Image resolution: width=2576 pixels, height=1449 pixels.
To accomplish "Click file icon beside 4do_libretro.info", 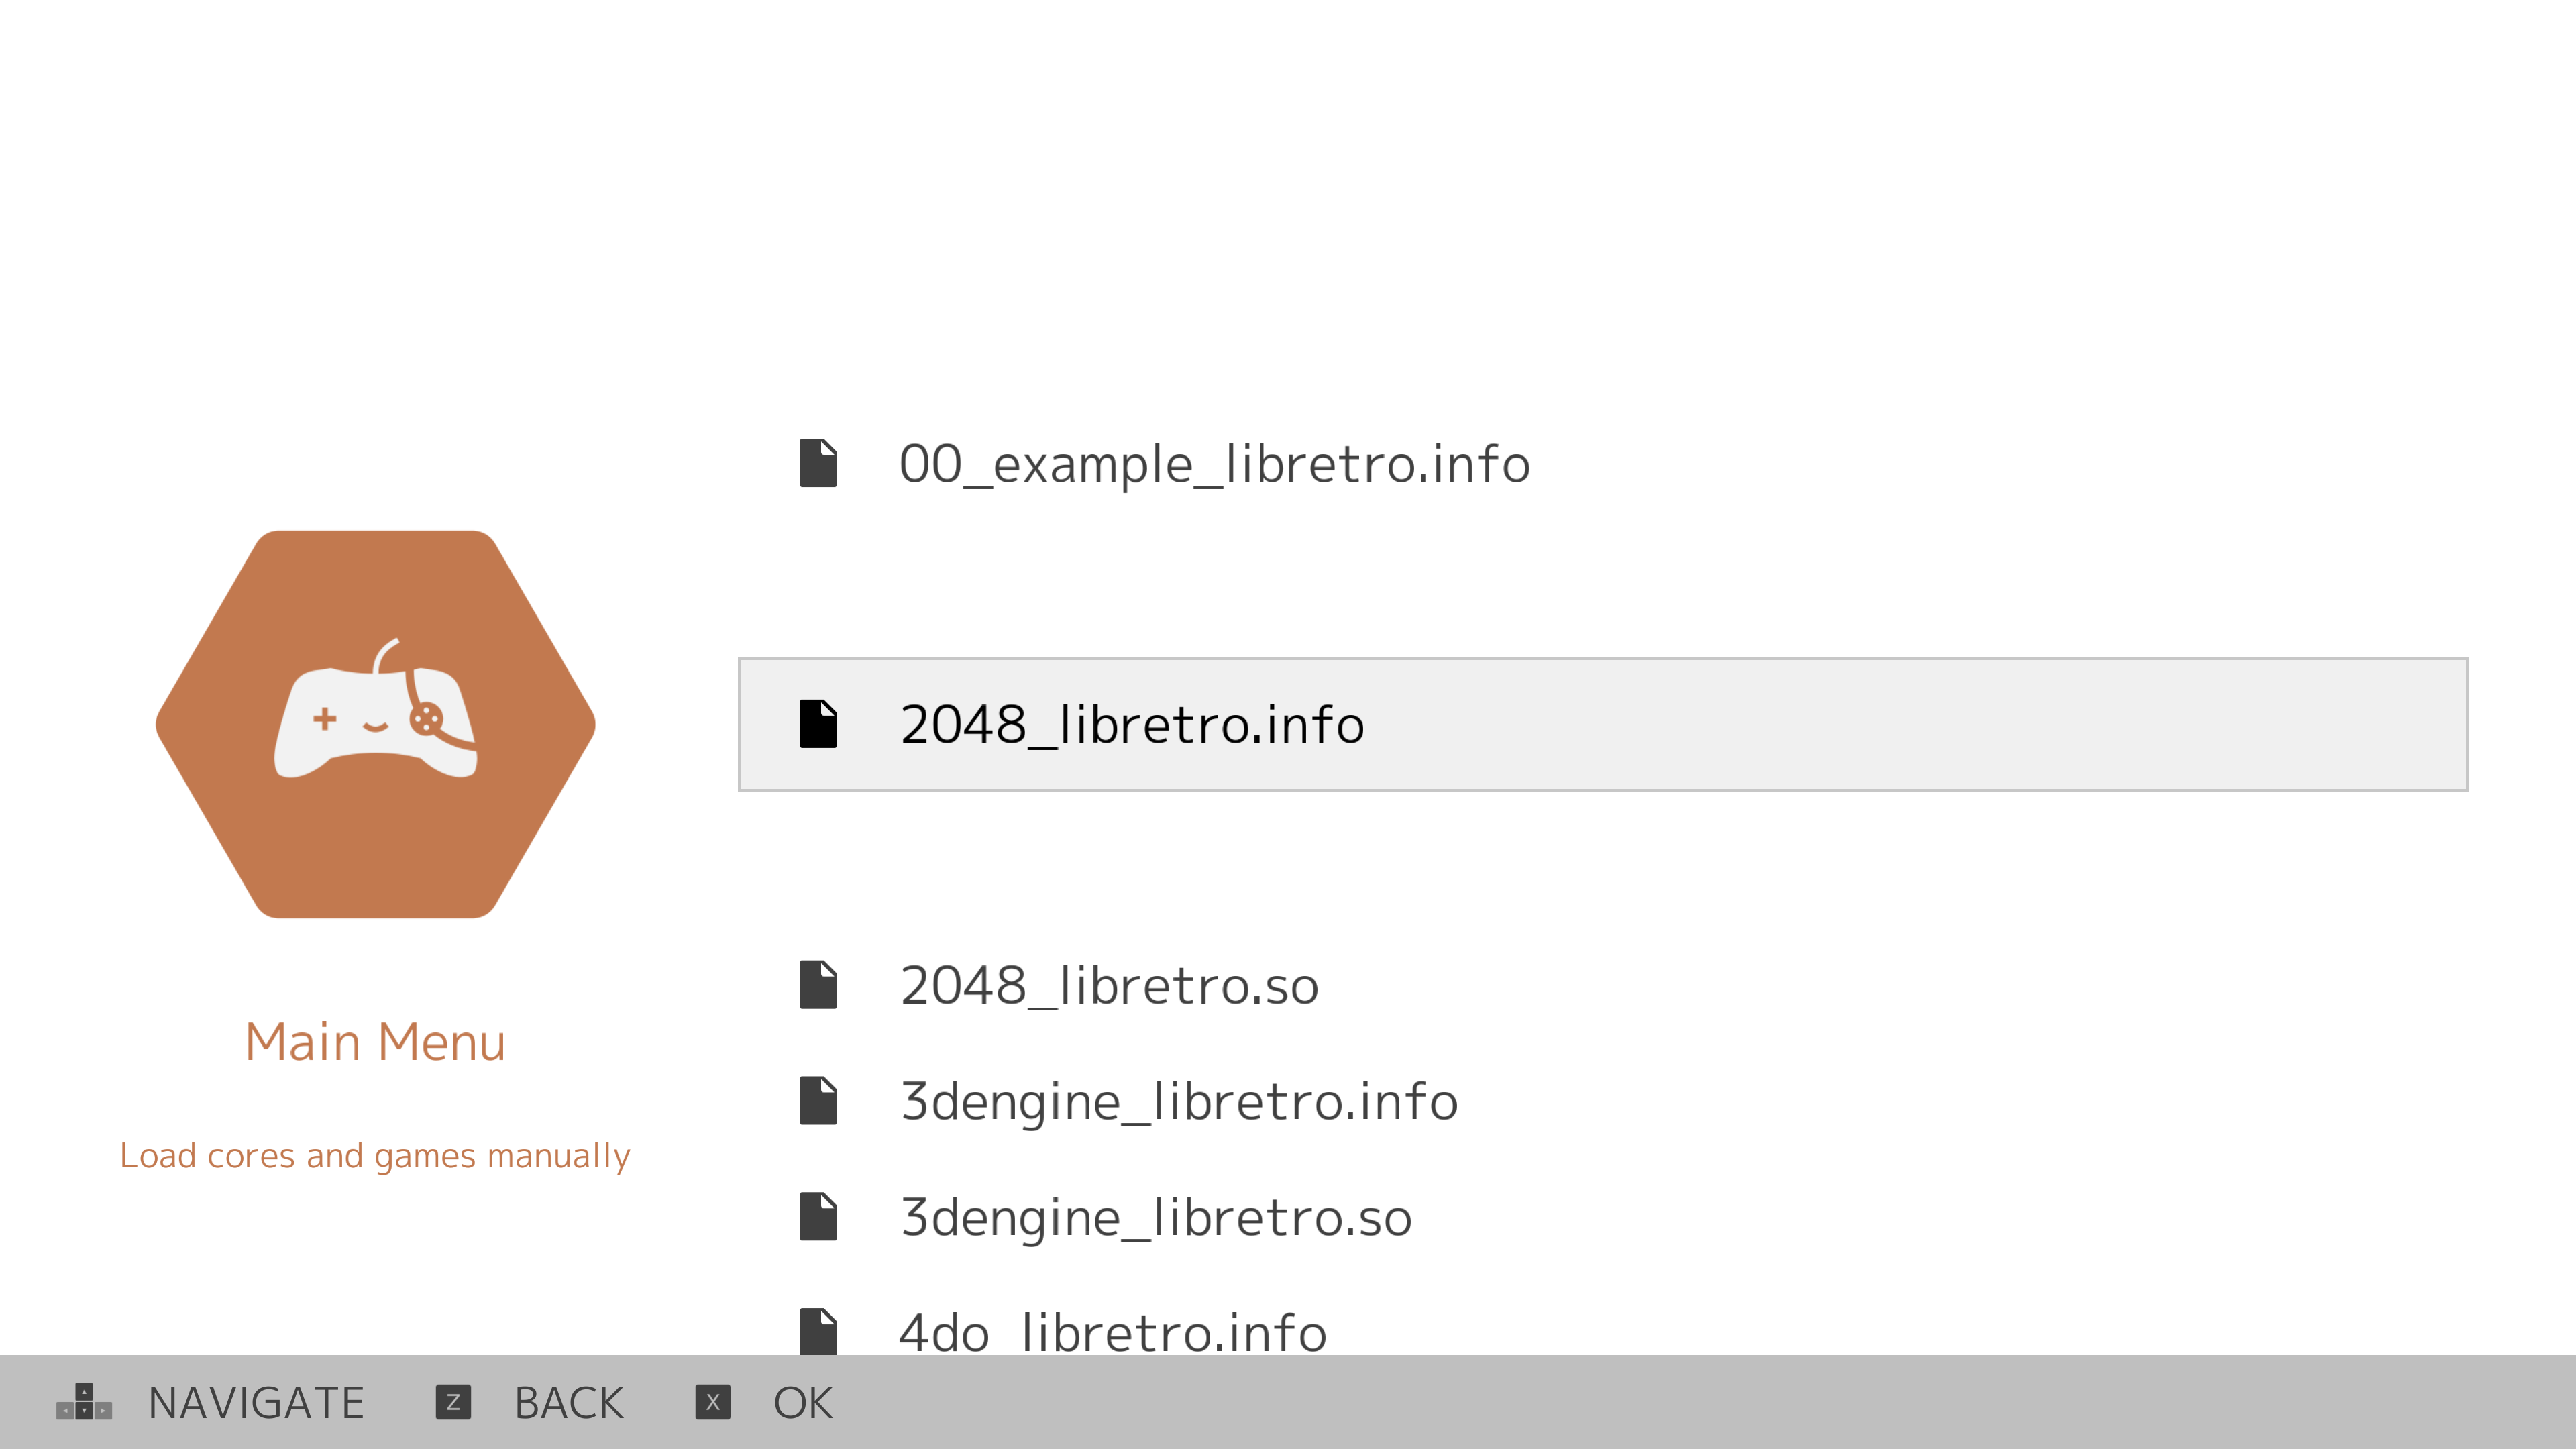I will coord(818,1331).
